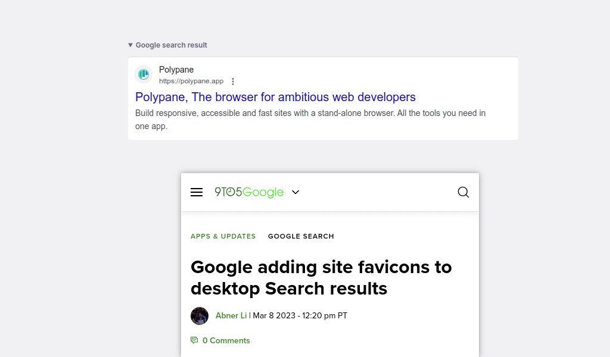Click the clock symbol inside 9to5Google logo
This screenshot has height=357, width=610.
pyautogui.click(x=231, y=192)
